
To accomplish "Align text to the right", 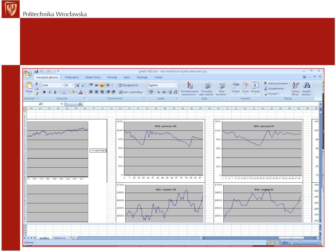I will (102, 92).
